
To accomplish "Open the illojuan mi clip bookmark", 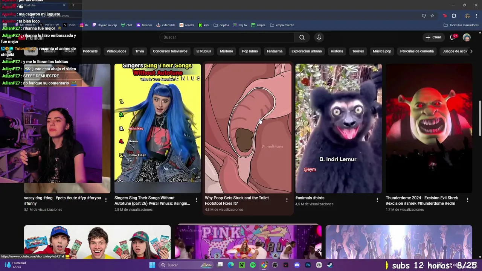I will (x=105, y=25).
